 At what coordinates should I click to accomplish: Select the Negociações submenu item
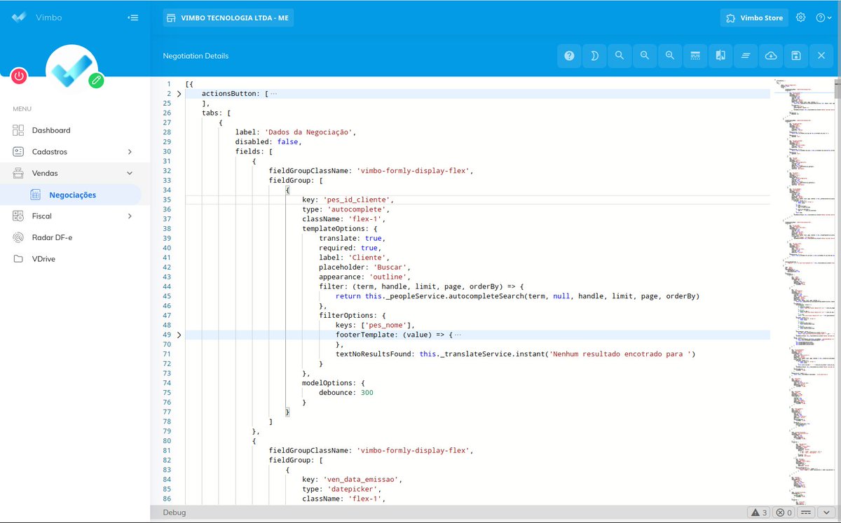pyautogui.click(x=72, y=195)
